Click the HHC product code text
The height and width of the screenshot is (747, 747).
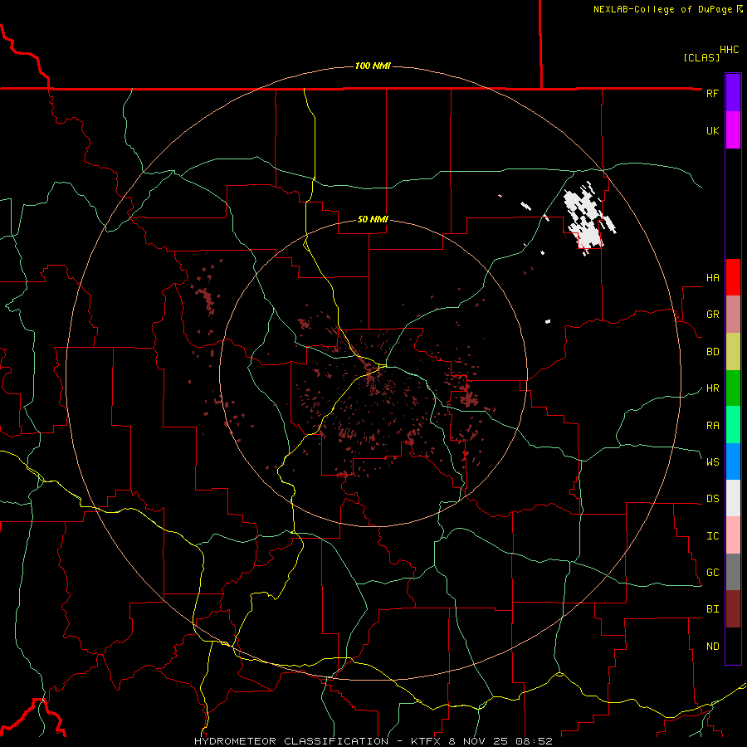[729, 50]
